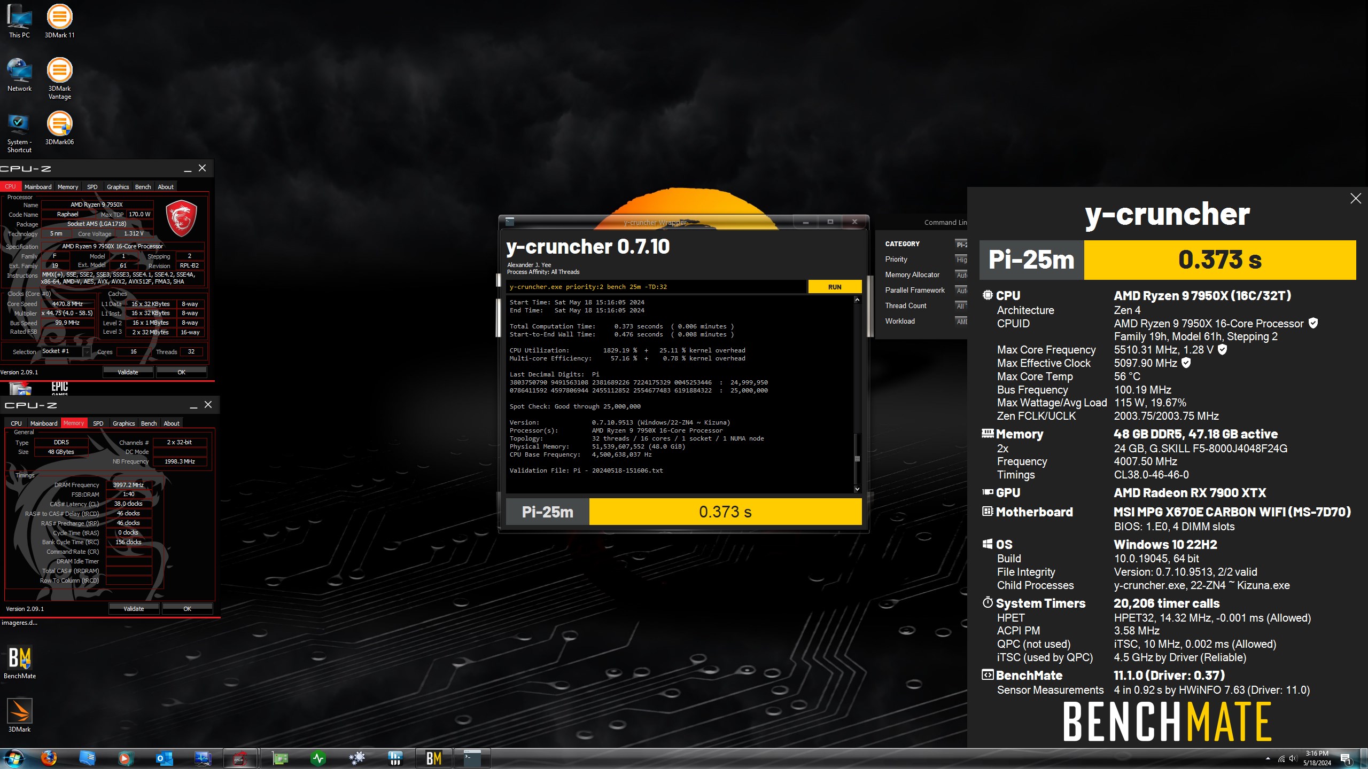The height and width of the screenshot is (769, 1368).
Task: Click Validate in the lower CPU-Z window
Action: (x=134, y=608)
